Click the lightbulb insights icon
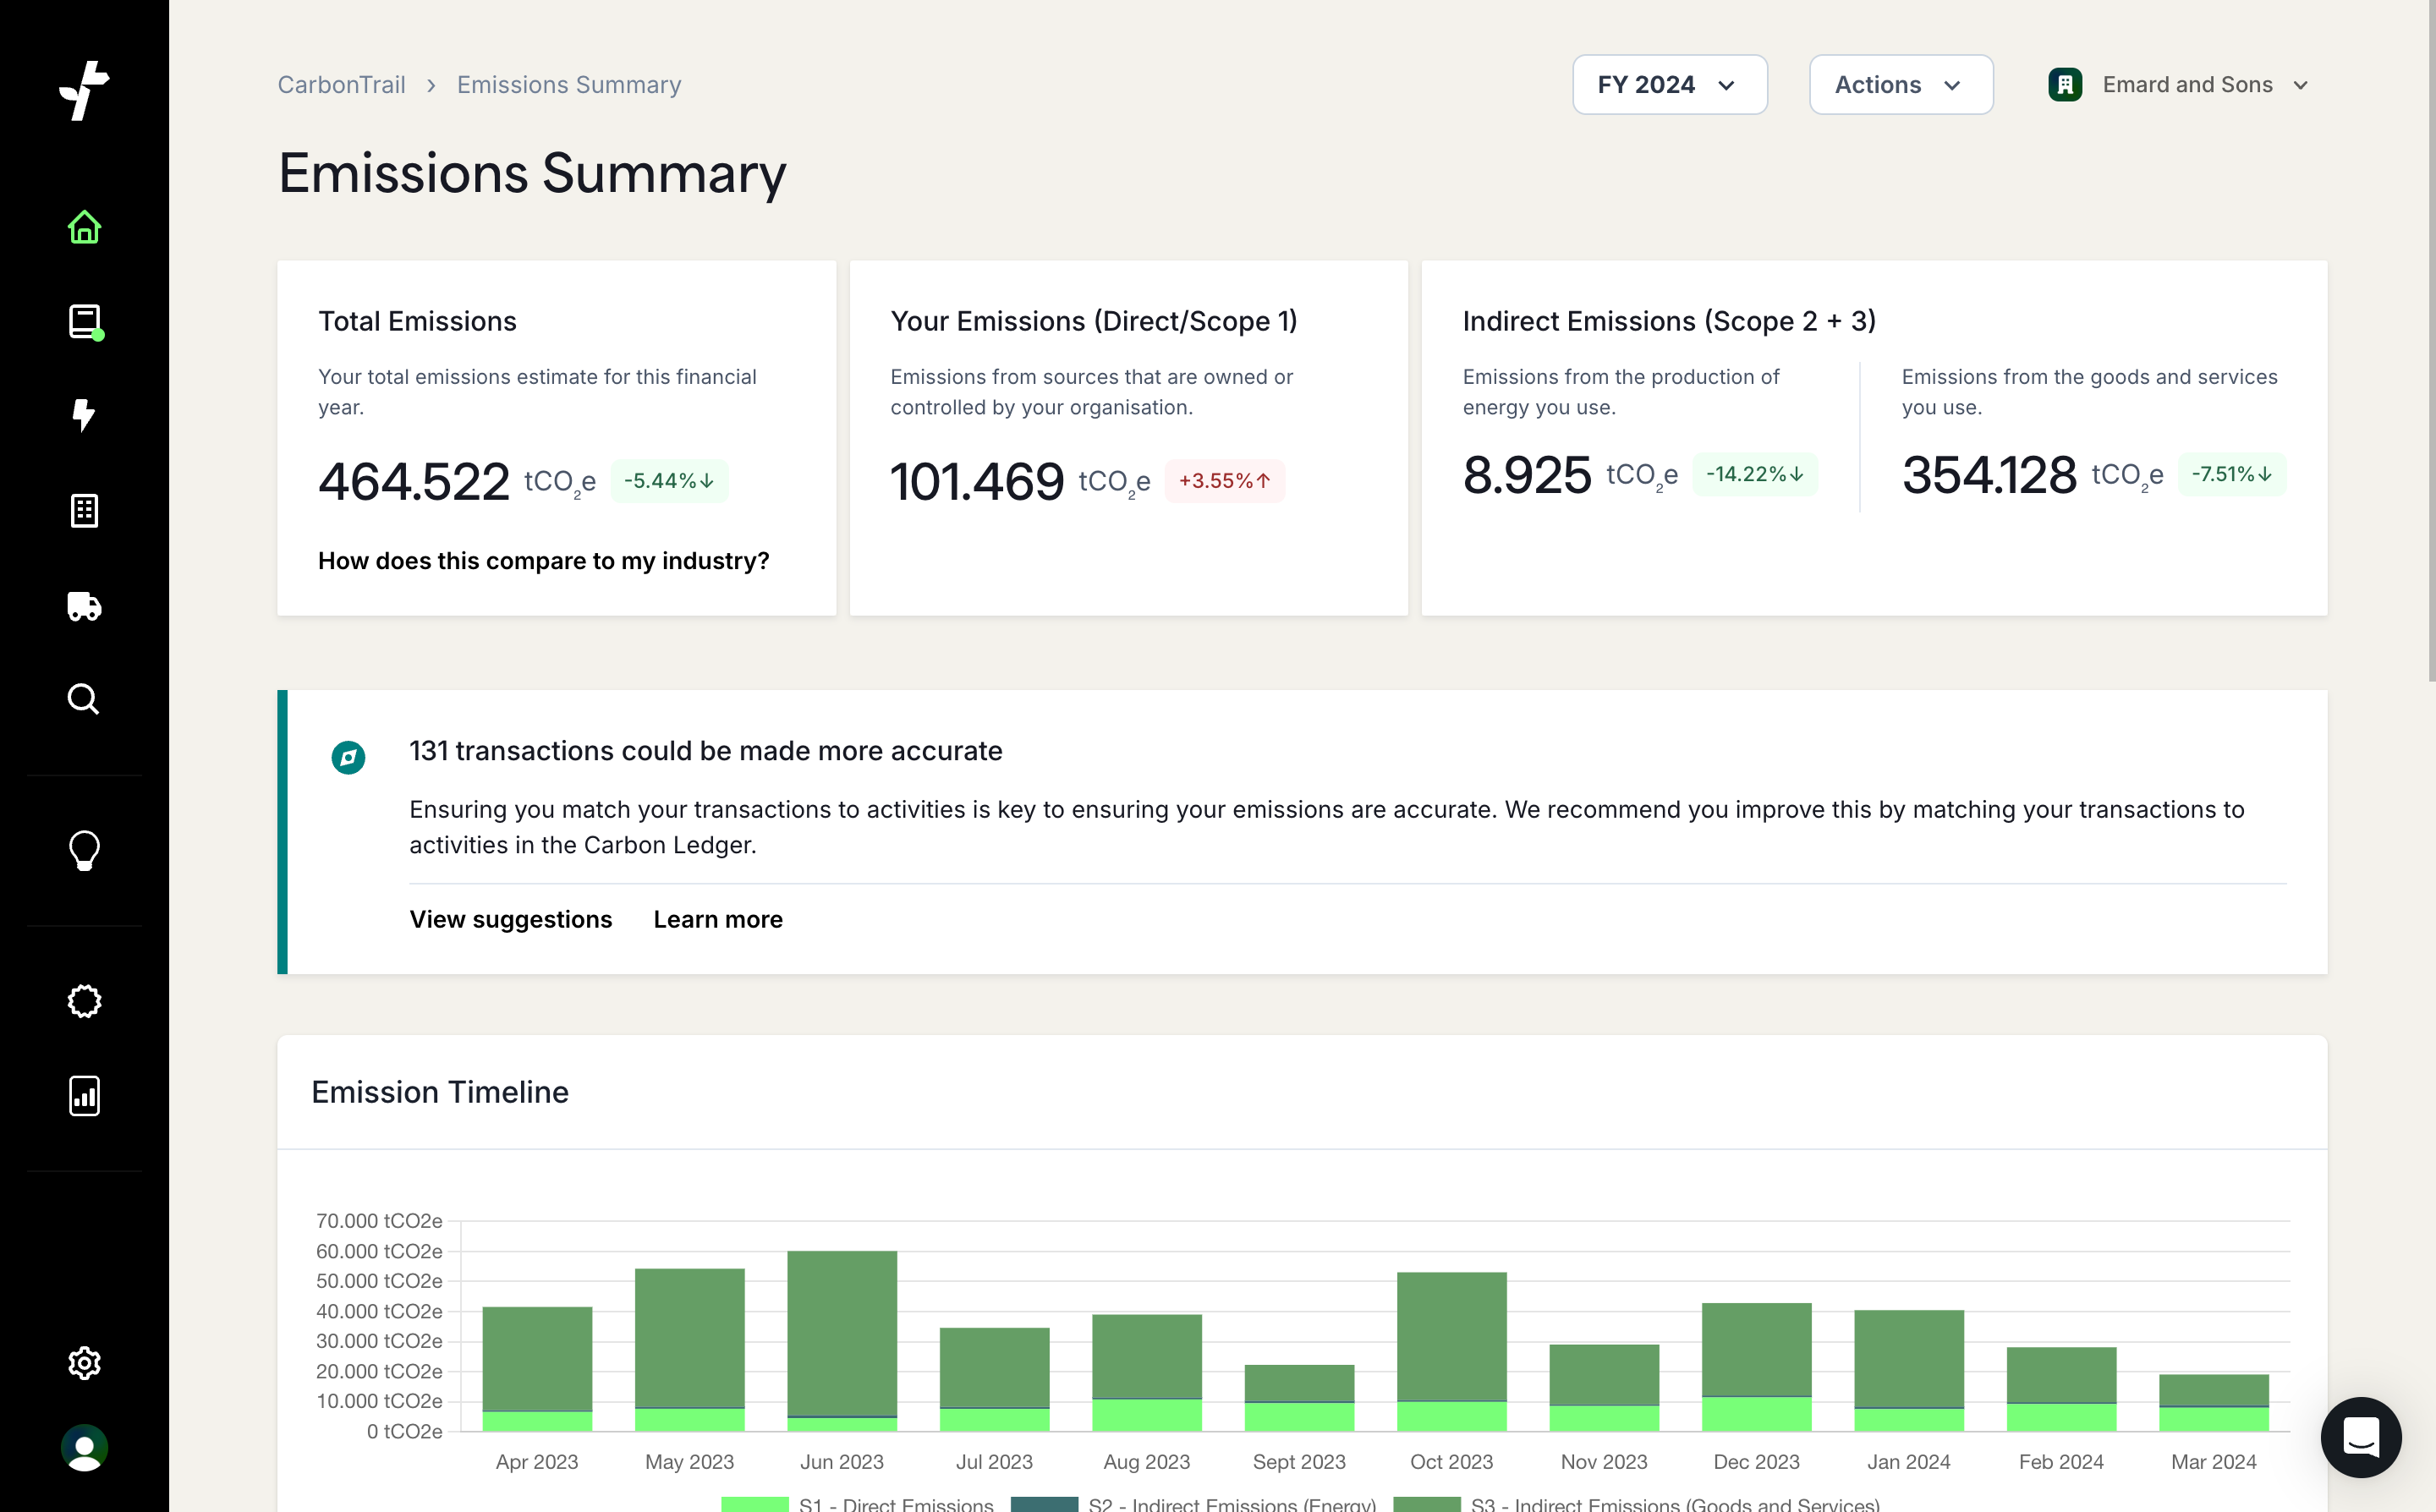This screenshot has width=2436, height=1512. click(x=84, y=850)
